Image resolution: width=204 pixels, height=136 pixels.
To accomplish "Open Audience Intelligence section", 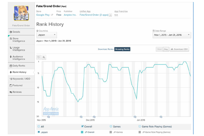I will [x=21, y=58].
